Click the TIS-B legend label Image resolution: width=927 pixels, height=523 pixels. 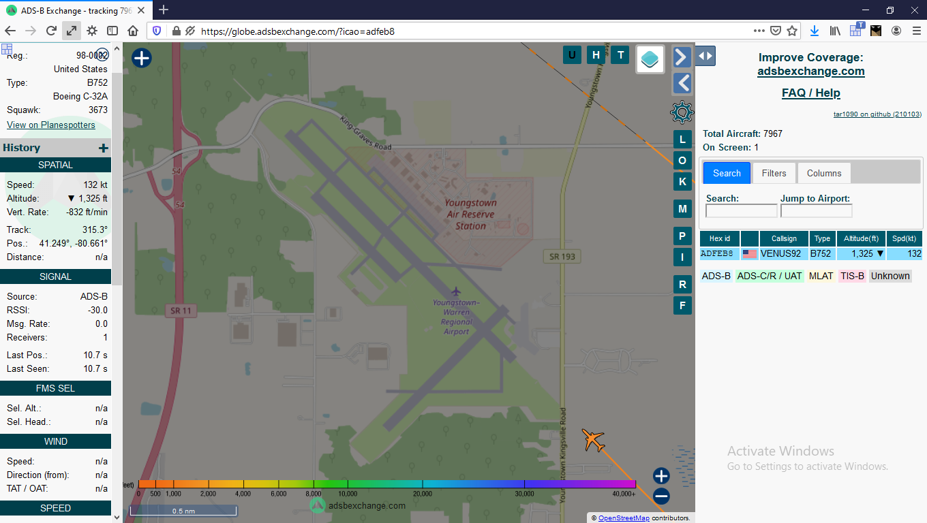(852, 276)
